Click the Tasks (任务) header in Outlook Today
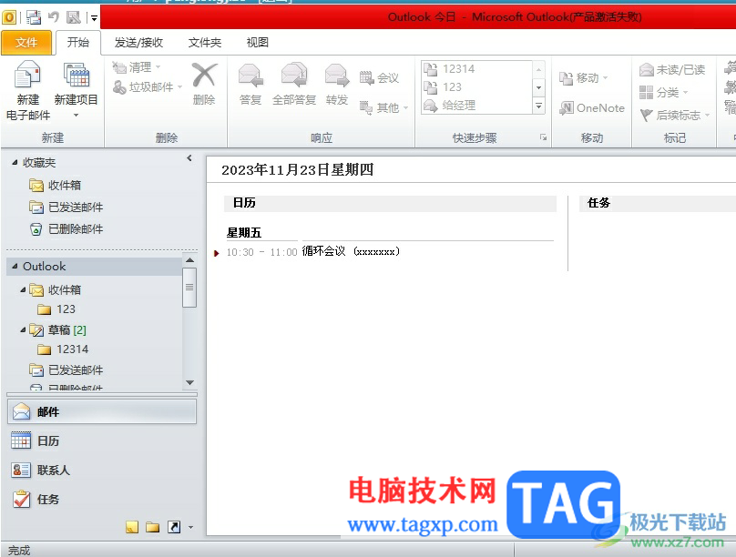 [598, 203]
